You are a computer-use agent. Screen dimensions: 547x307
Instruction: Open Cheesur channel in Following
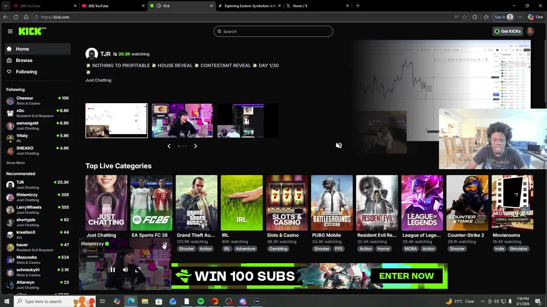click(38, 101)
